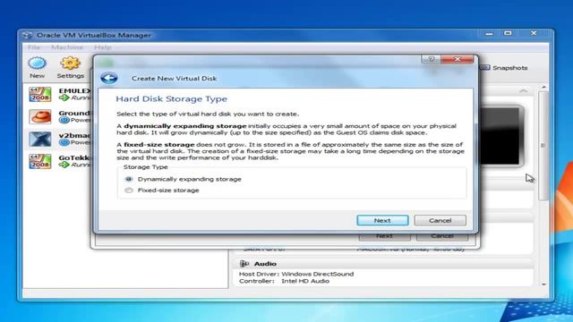Click the VM preview thumbnail
573x322 pixels.
coord(500,136)
